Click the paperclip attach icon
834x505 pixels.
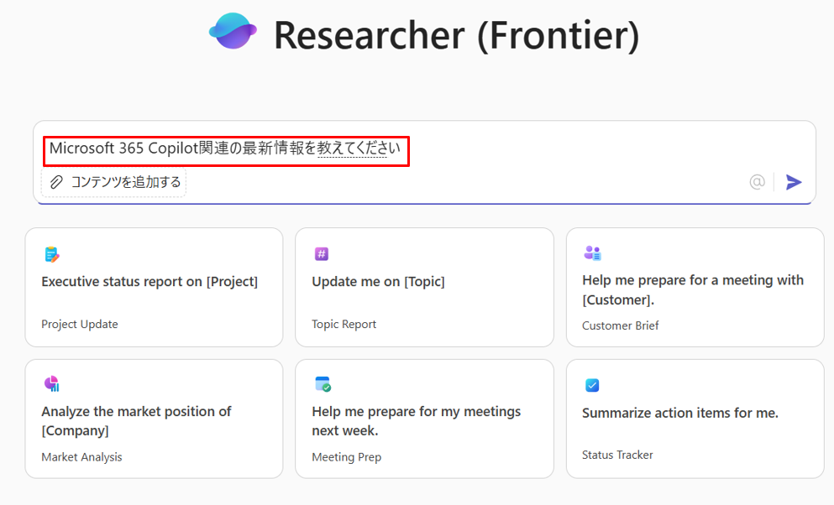(56, 182)
